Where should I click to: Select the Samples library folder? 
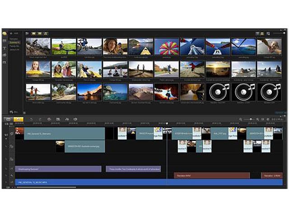pyautogui.click(x=14, y=39)
